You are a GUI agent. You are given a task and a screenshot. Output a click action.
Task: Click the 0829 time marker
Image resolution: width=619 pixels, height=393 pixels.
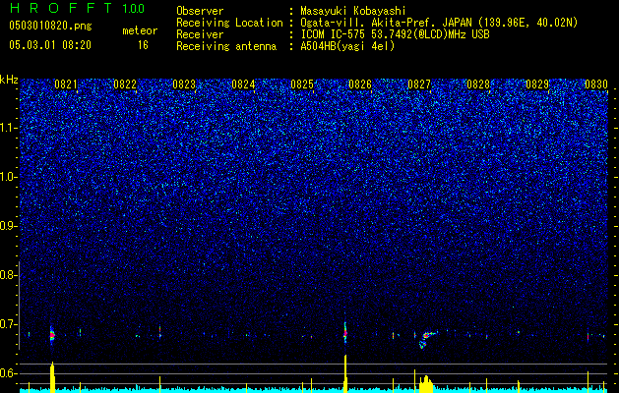[537, 84]
